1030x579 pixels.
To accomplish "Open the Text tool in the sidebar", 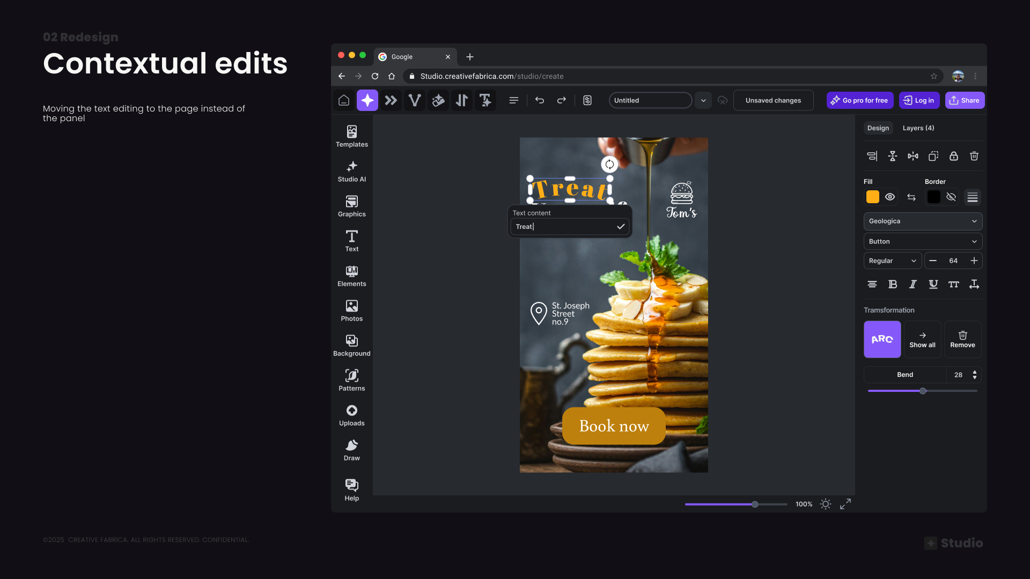I will pyautogui.click(x=351, y=241).
